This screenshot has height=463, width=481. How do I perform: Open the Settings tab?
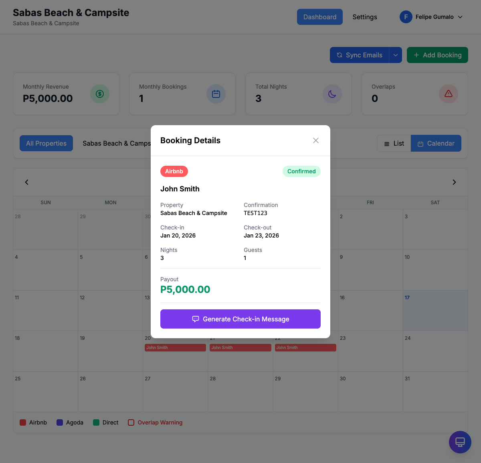pos(365,17)
